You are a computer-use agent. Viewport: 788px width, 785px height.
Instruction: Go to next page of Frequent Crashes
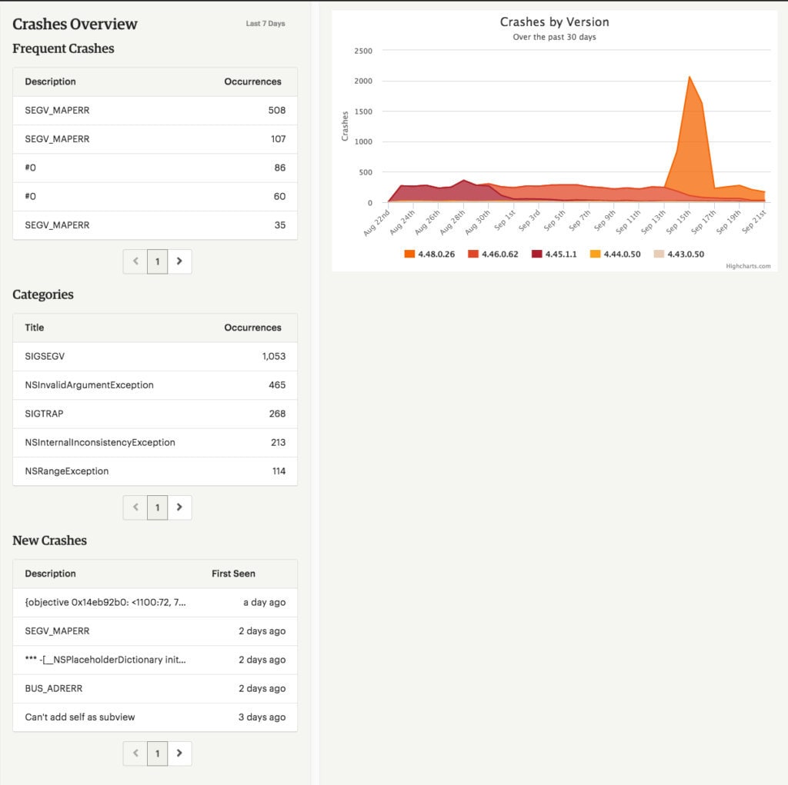click(179, 261)
